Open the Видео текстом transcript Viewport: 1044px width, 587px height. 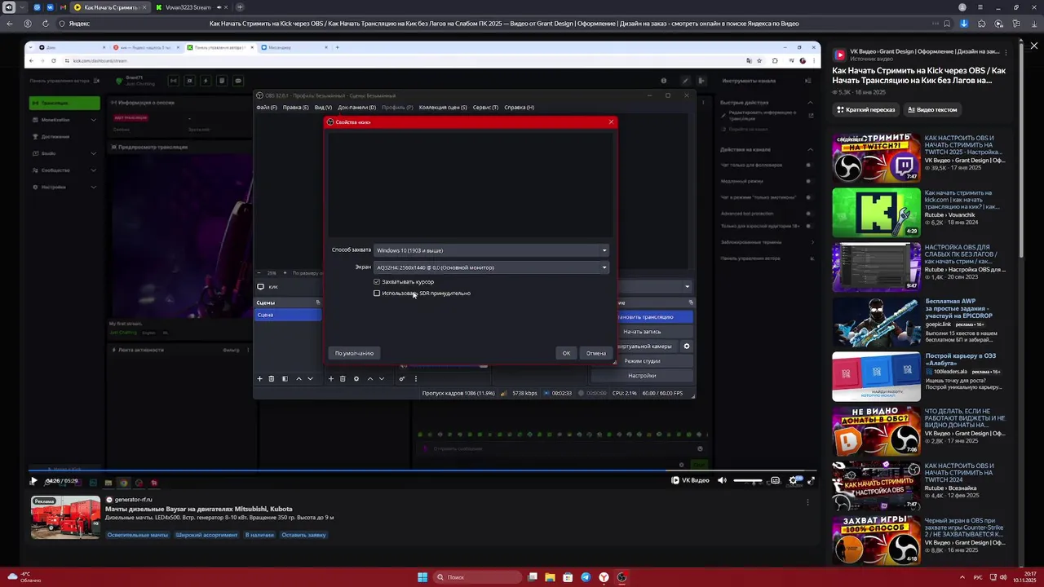pyautogui.click(x=931, y=109)
